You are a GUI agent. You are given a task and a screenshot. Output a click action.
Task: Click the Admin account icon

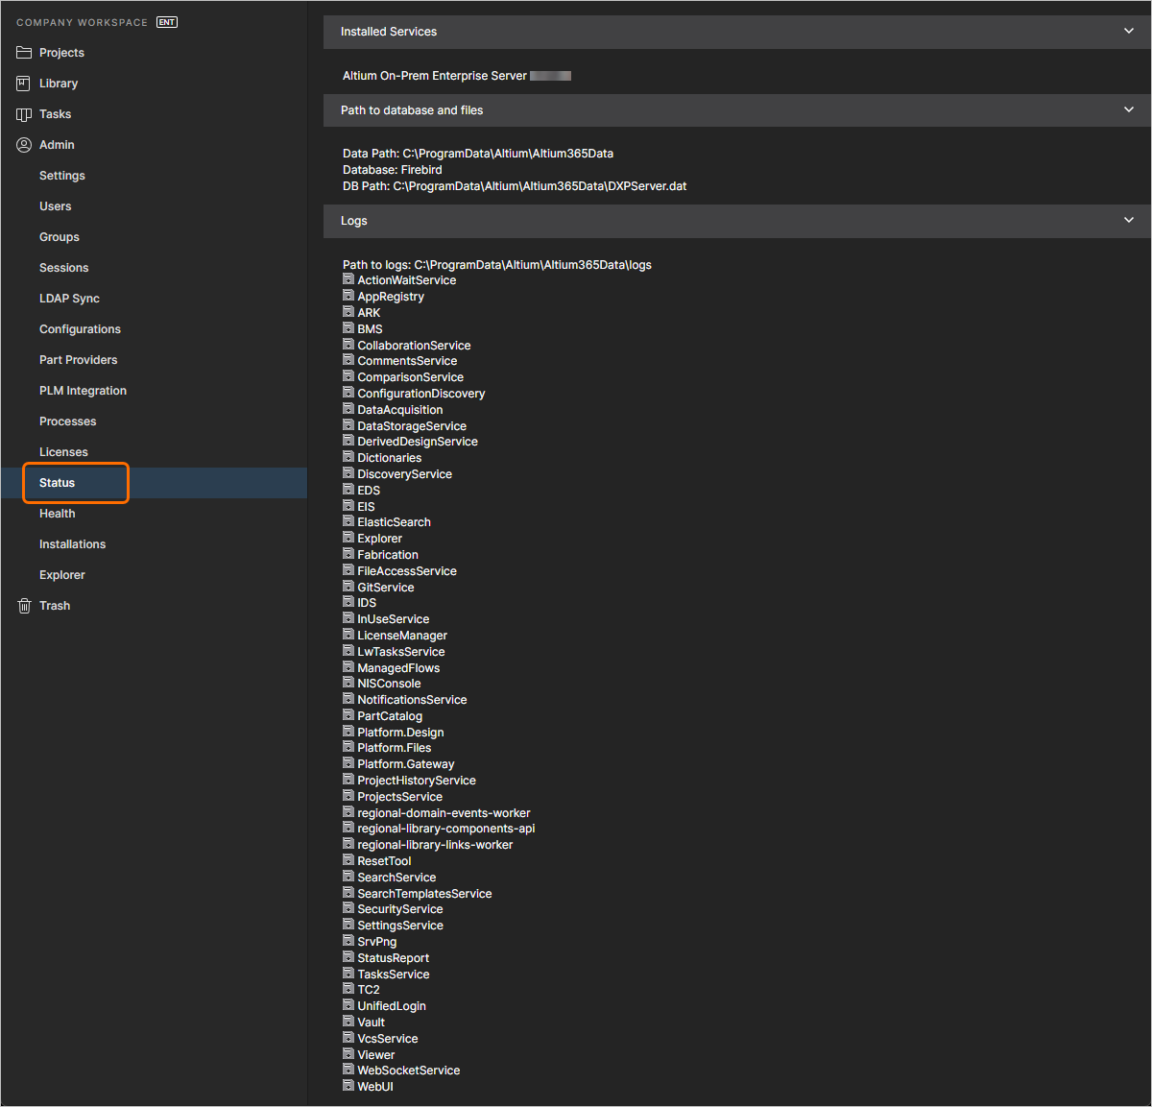pyautogui.click(x=24, y=144)
